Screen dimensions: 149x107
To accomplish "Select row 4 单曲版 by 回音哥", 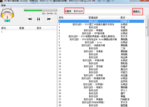I will pos(101,30).
